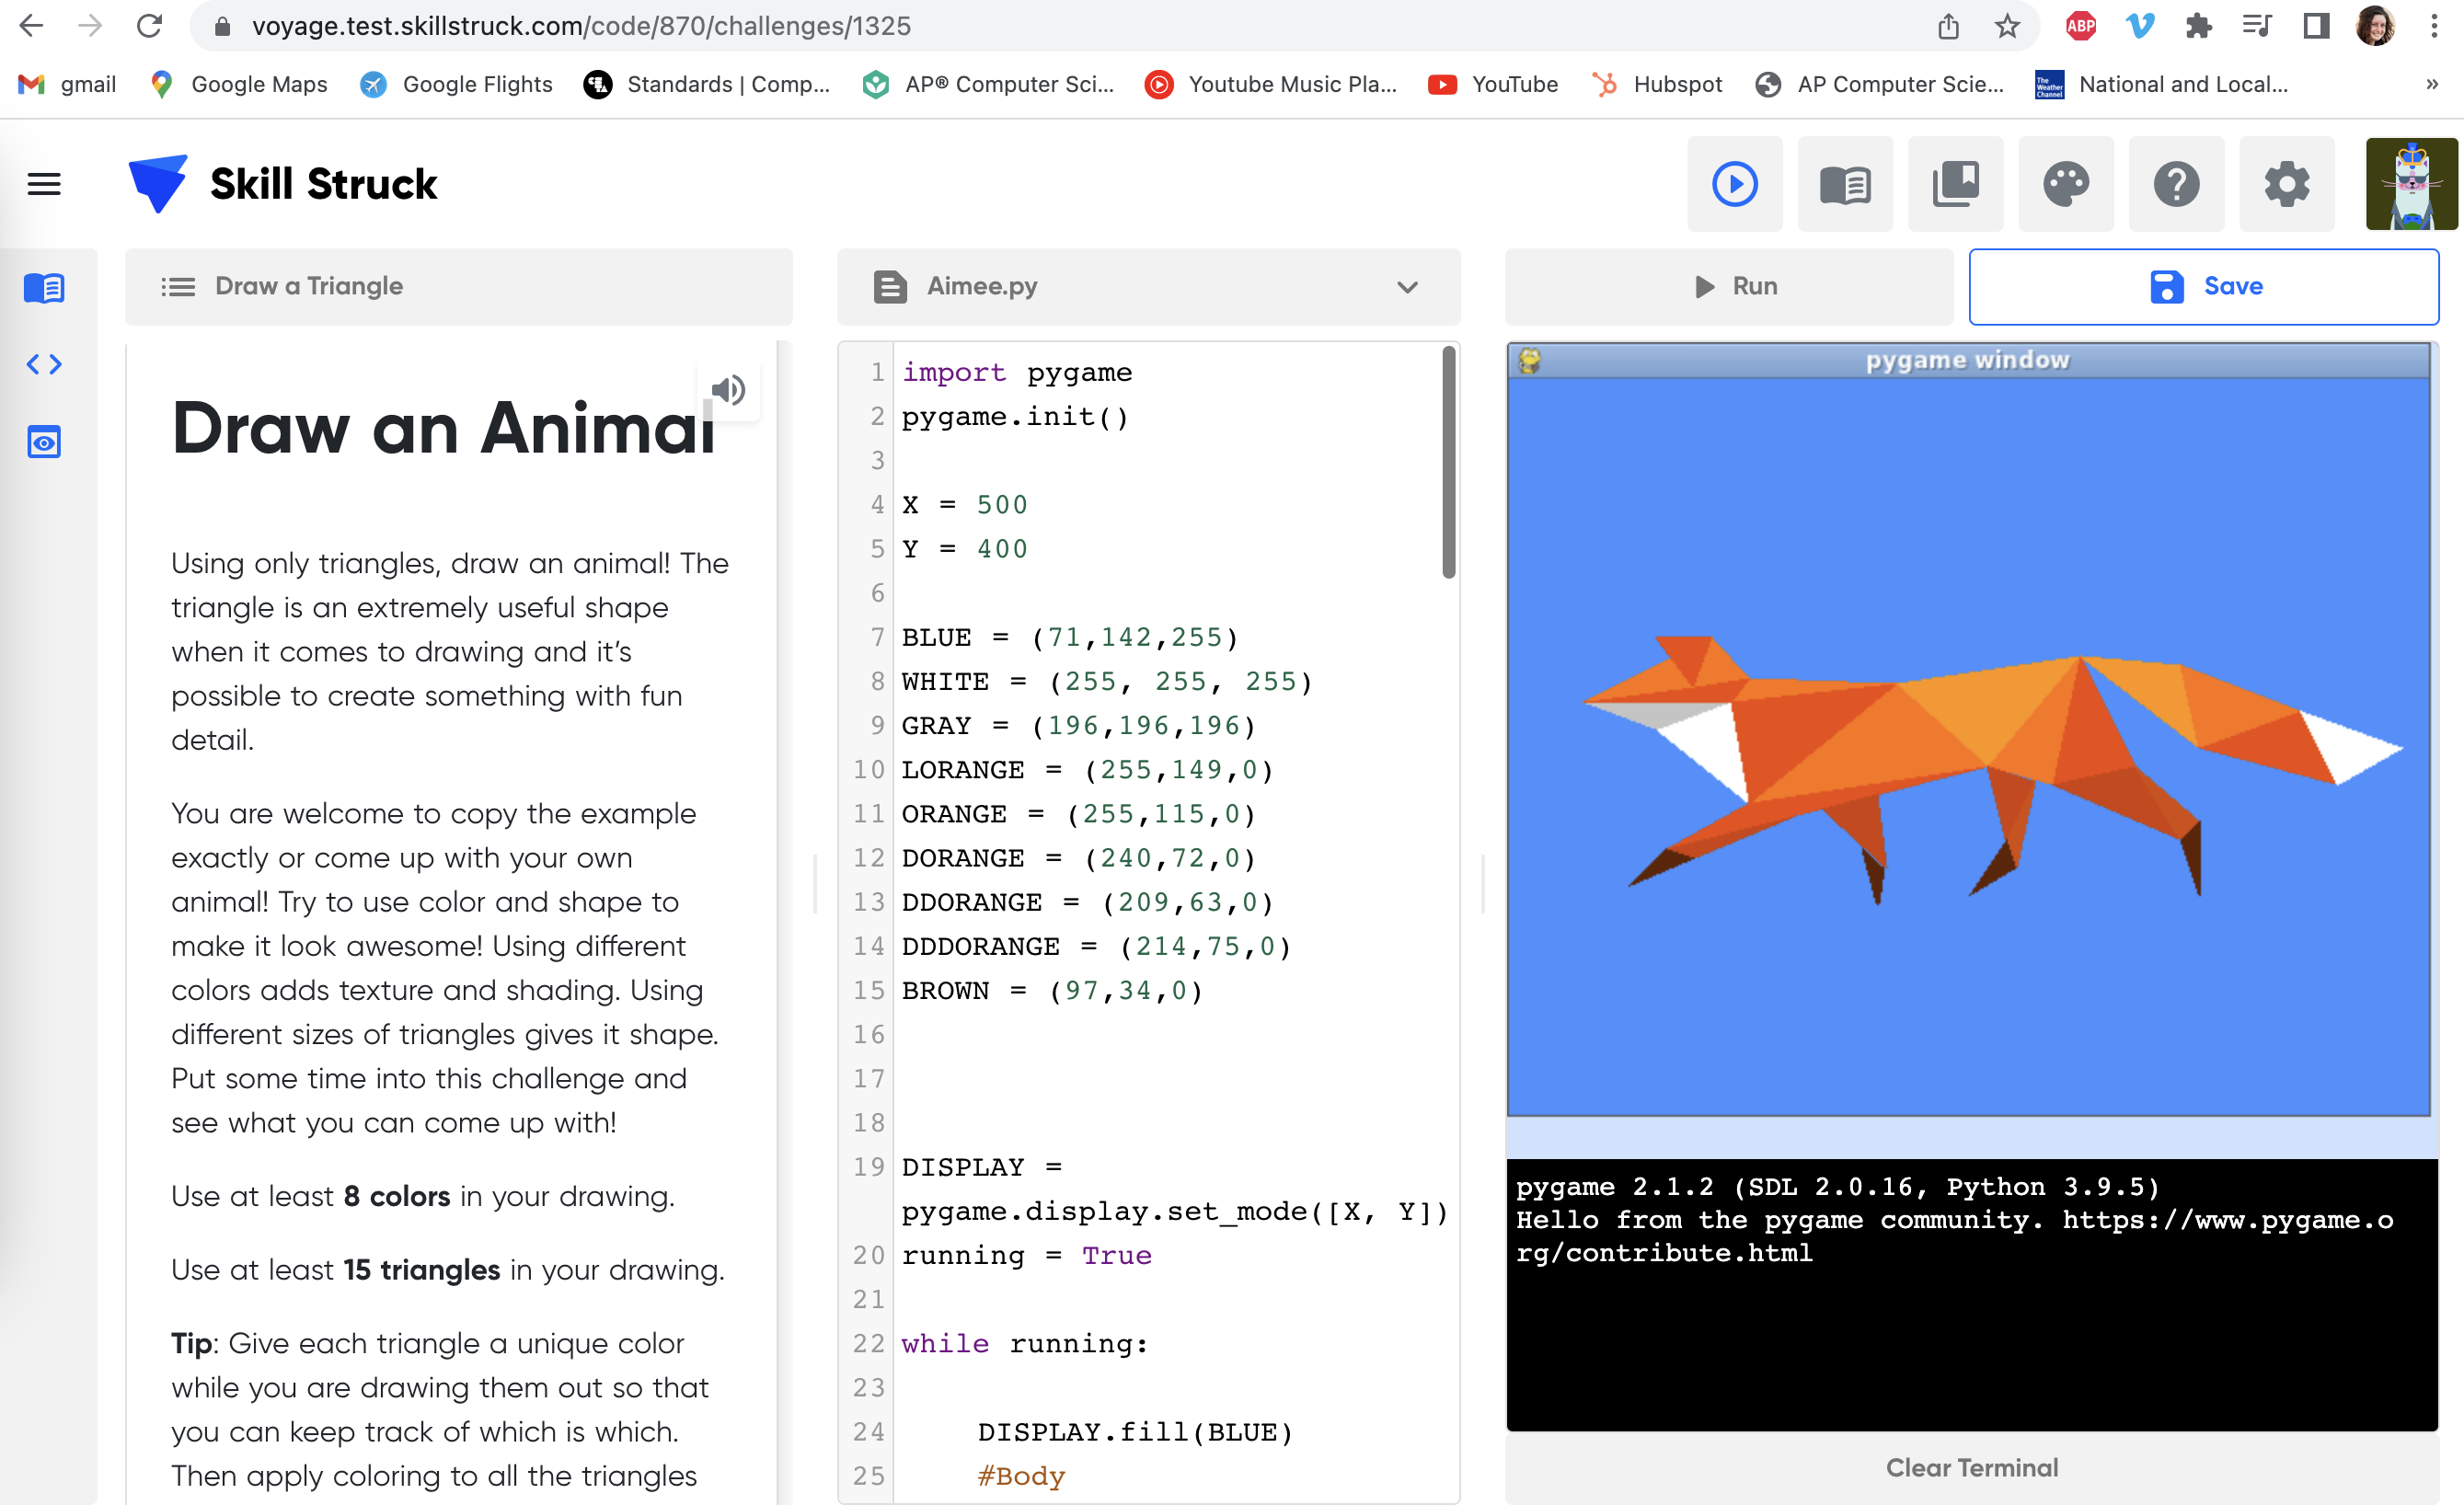Open the help question mark icon

pos(2176,184)
